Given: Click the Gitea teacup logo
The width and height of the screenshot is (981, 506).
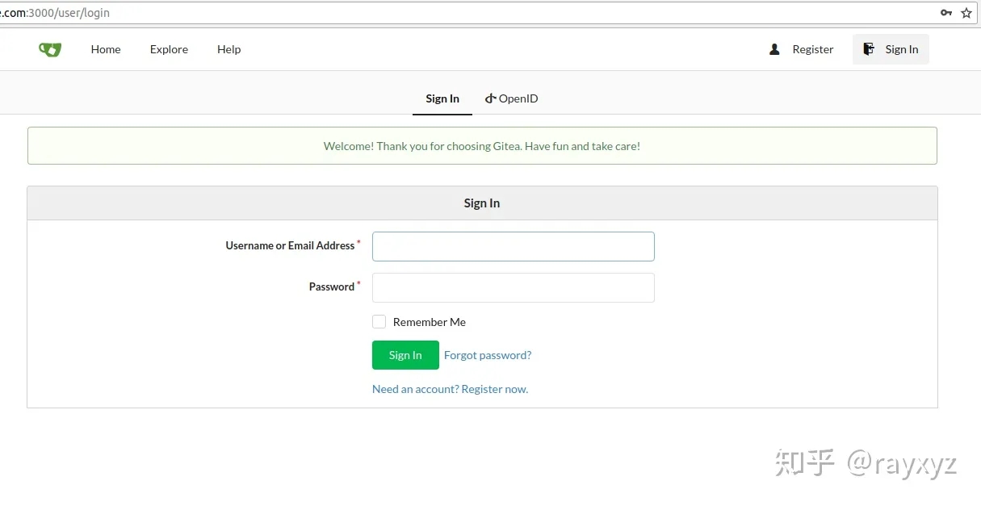Looking at the screenshot, I should click(x=50, y=49).
